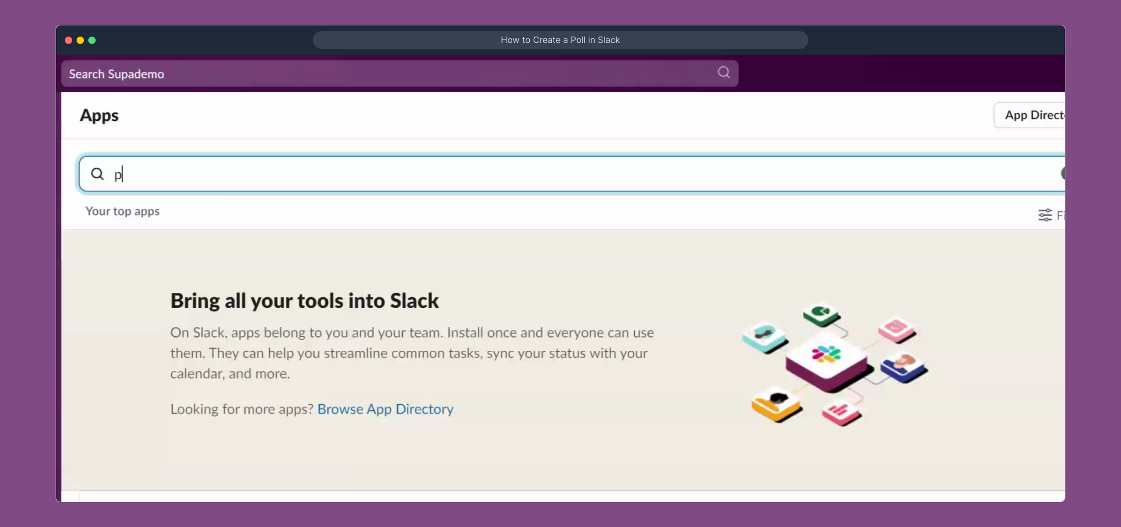
Task: Click the dark teal app icon in the illustration
Action: pos(765,338)
